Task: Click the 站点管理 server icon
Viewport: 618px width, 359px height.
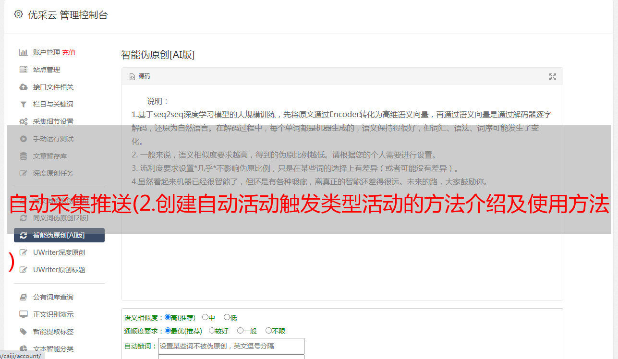Action: [x=23, y=70]
